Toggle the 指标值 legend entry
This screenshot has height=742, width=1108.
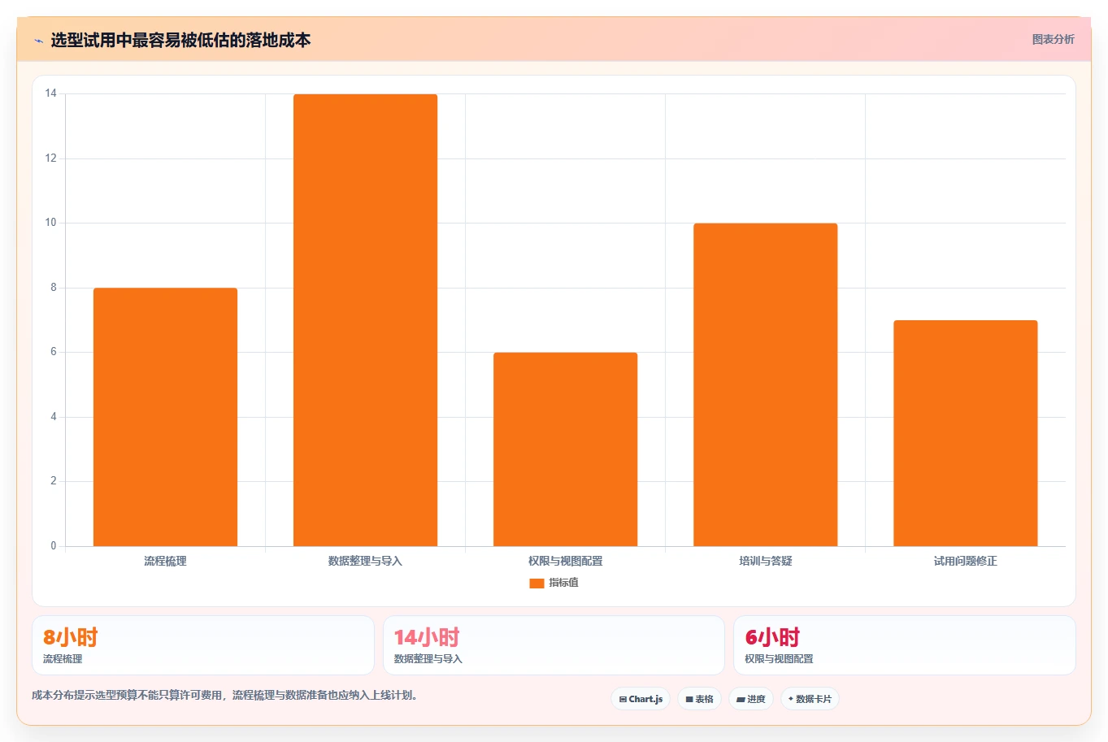[554, 583]
